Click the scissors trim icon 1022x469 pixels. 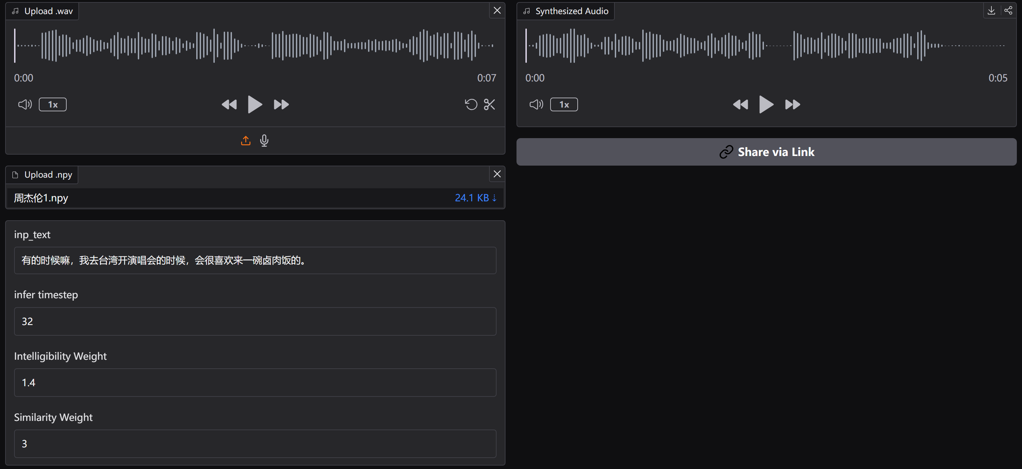click(x=489, y=104)
